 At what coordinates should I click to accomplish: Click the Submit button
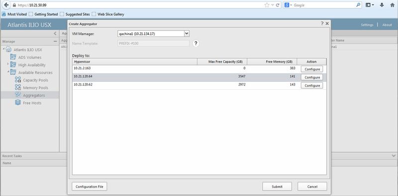277,187
